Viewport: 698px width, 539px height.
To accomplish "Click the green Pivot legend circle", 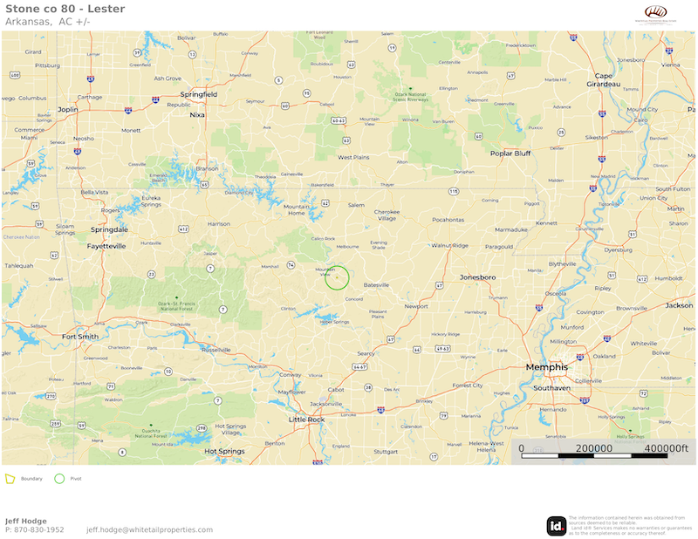I will [59, 479].
